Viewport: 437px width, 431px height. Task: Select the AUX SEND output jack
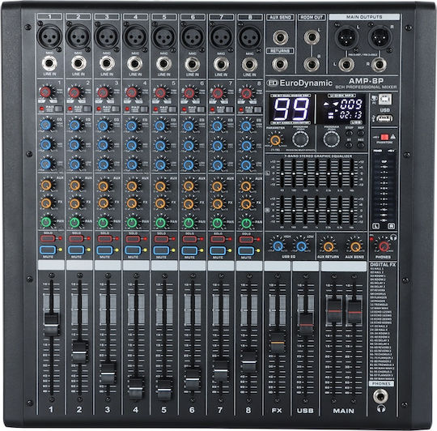[280, 37]
